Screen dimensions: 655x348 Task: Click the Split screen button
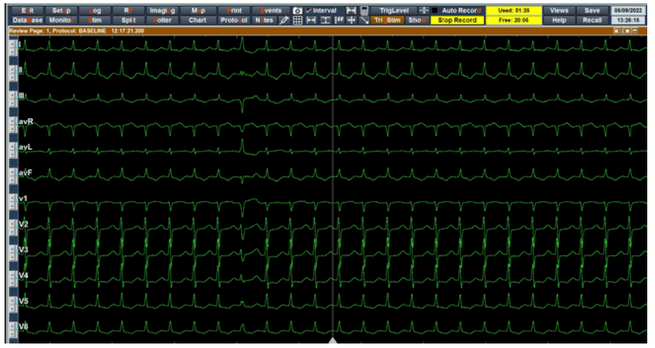click(129, 20)
